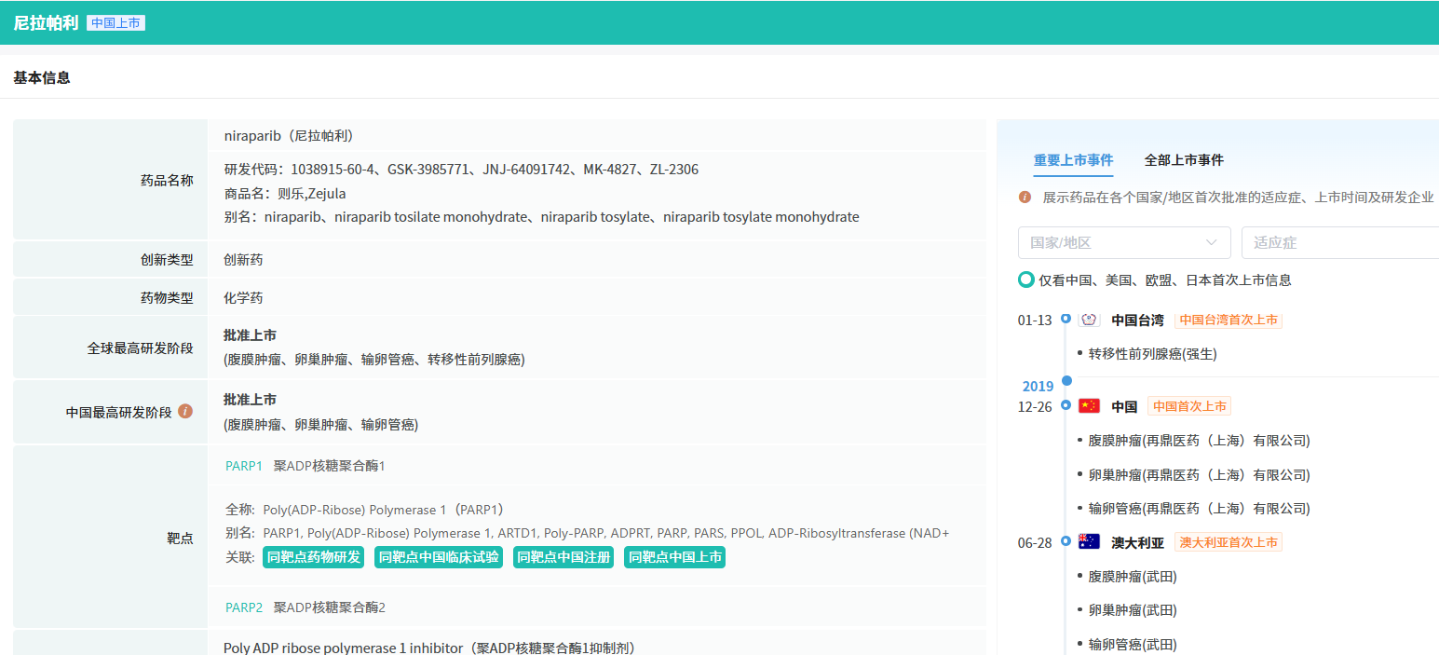Click the 12-26 timeline node circle

click(1066, 405)
